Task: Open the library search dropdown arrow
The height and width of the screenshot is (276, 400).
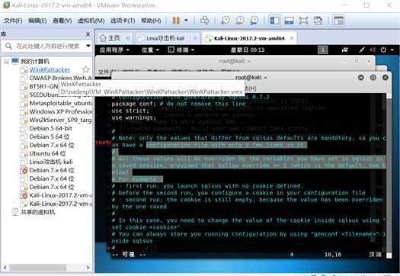Action: tap(88, 46)
